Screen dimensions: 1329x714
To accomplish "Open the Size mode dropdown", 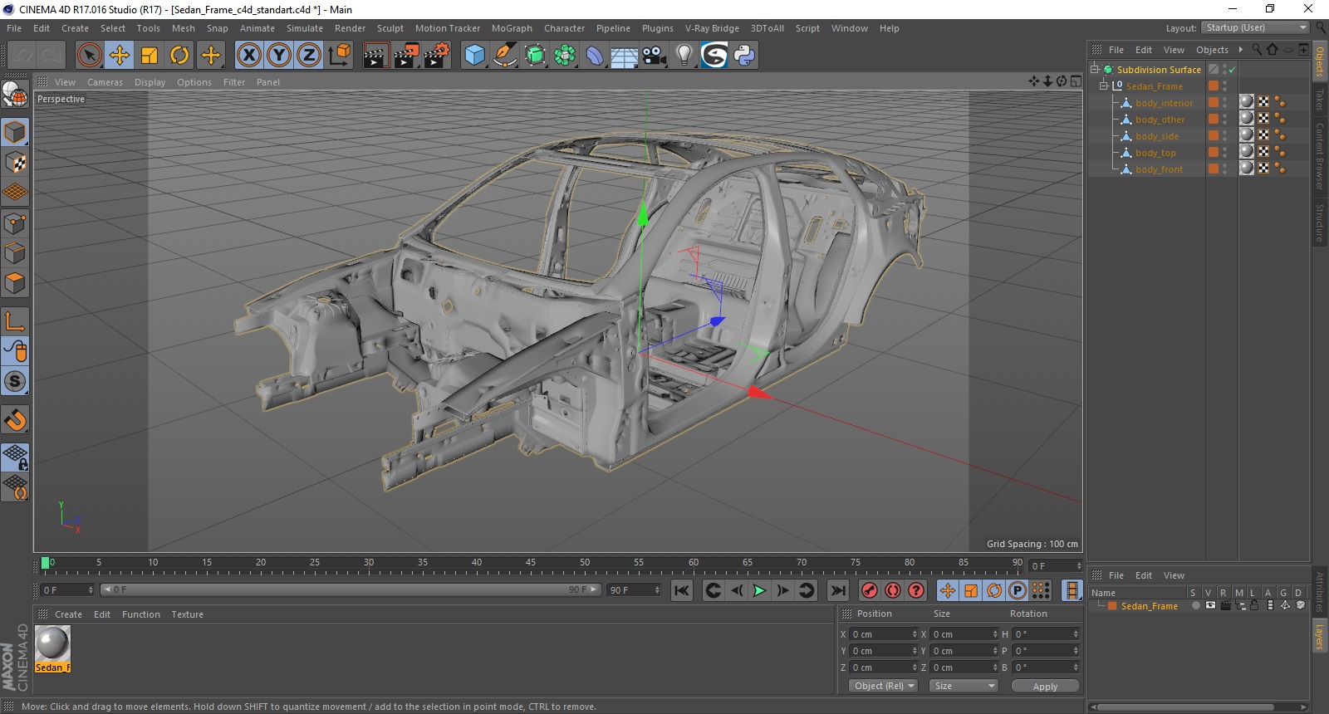I will 963,686.
